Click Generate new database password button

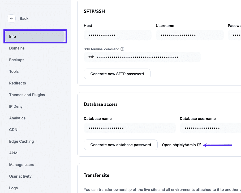pyautogui.click(x=120, y=145)
